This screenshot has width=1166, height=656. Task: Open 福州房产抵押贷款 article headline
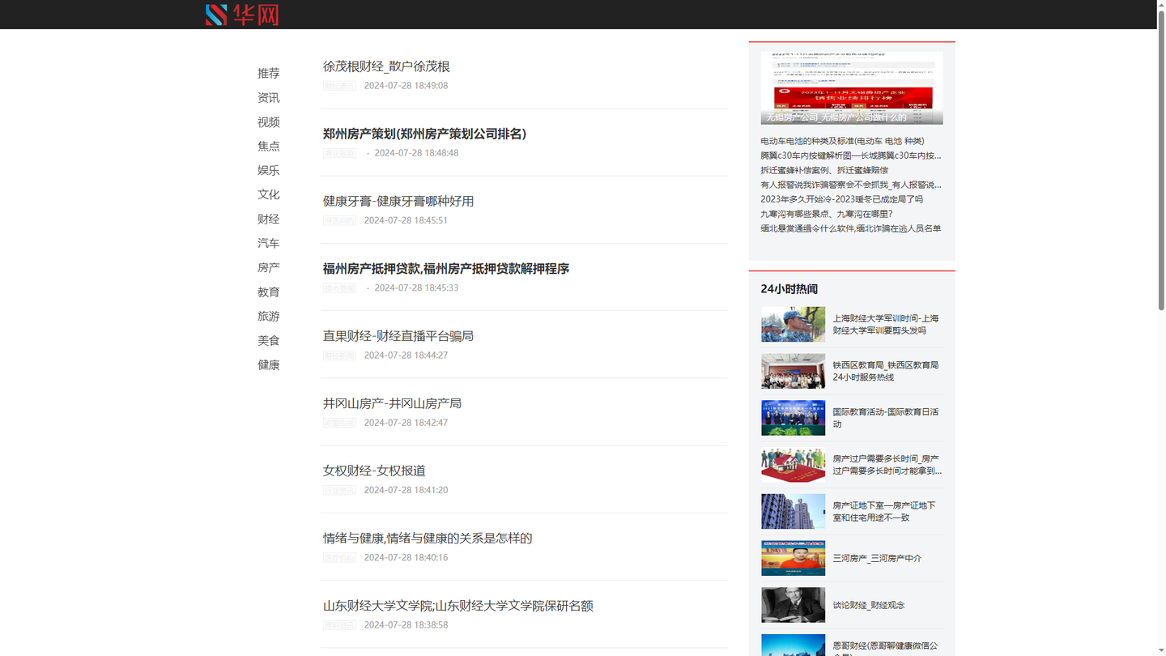[x=446, y=268]
